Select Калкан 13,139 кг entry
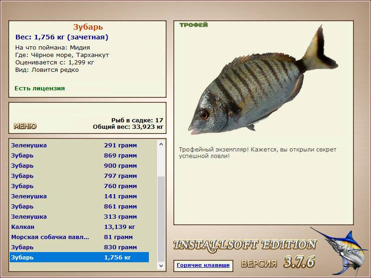This screenshot has height=278, width=371. pyautogui.click(x=79, y=227)
